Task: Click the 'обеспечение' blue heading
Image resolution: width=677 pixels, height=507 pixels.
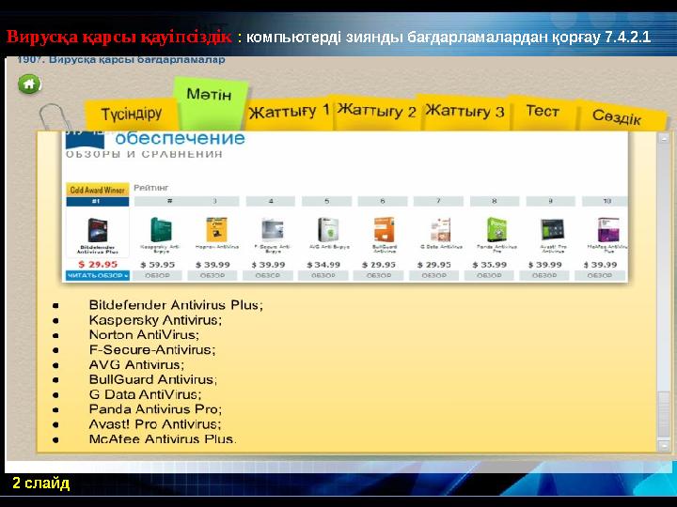Action: (x=180, y=138)
